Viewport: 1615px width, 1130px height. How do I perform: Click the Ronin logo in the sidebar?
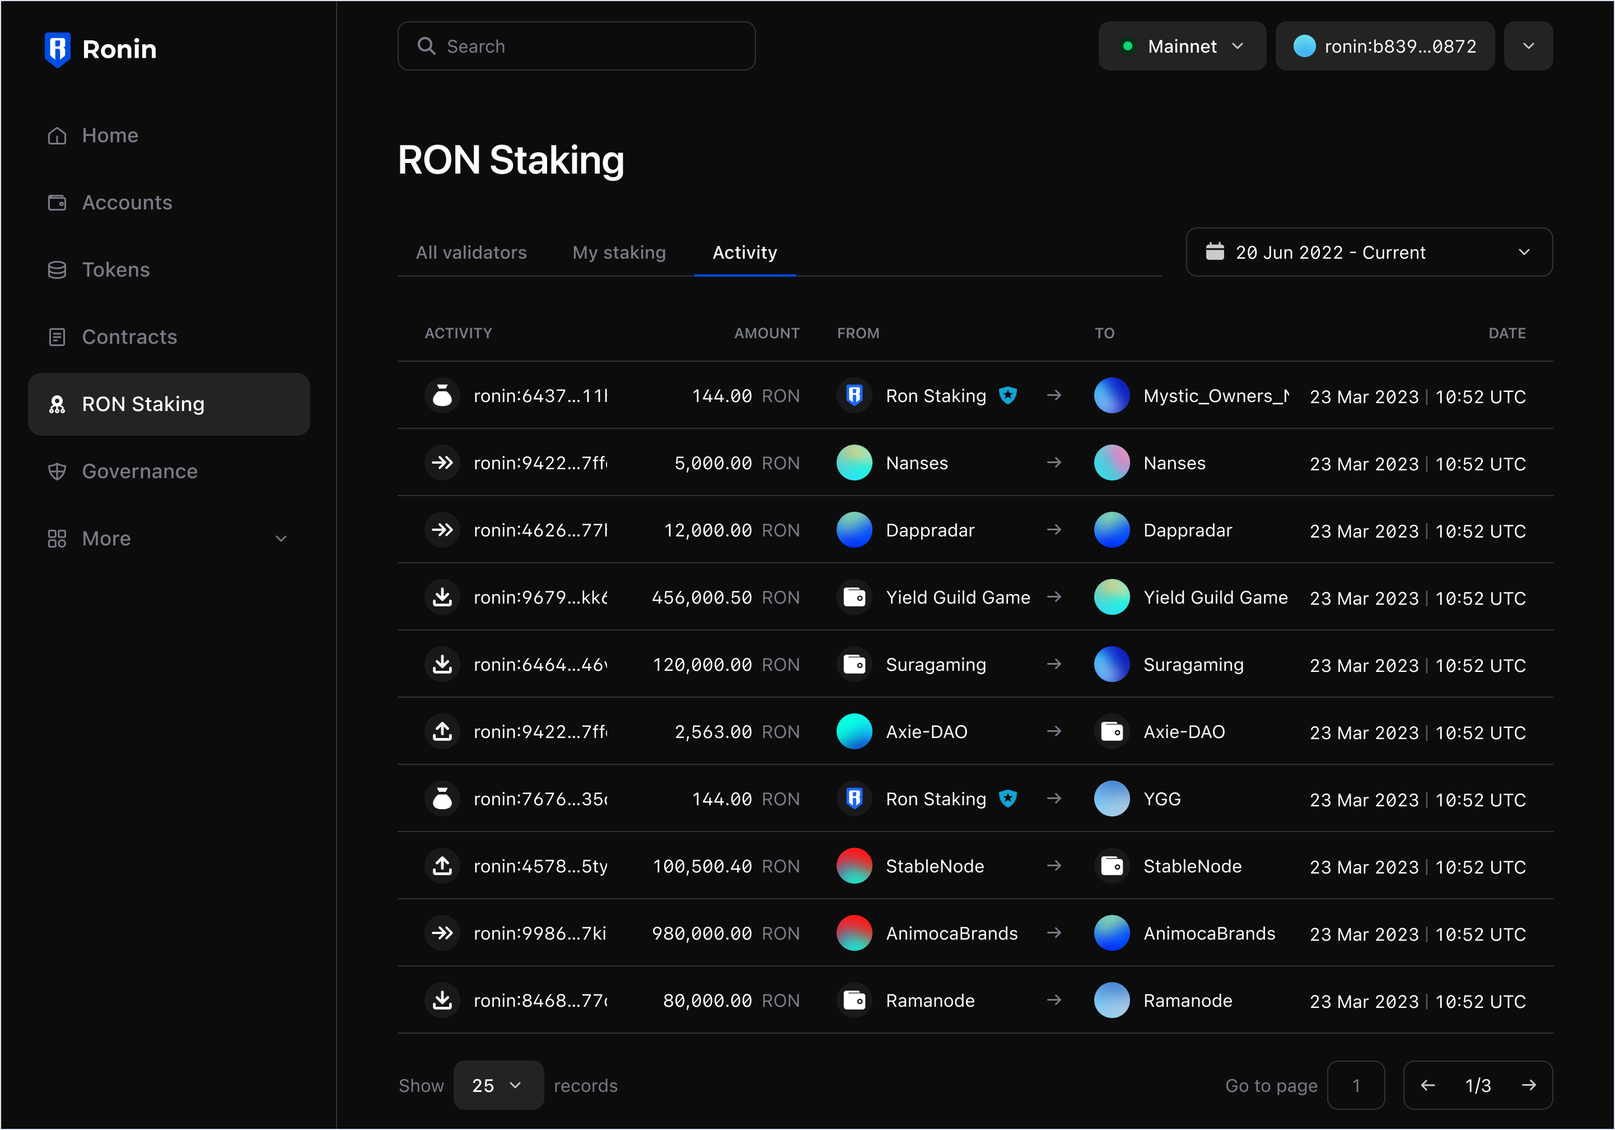100,49
